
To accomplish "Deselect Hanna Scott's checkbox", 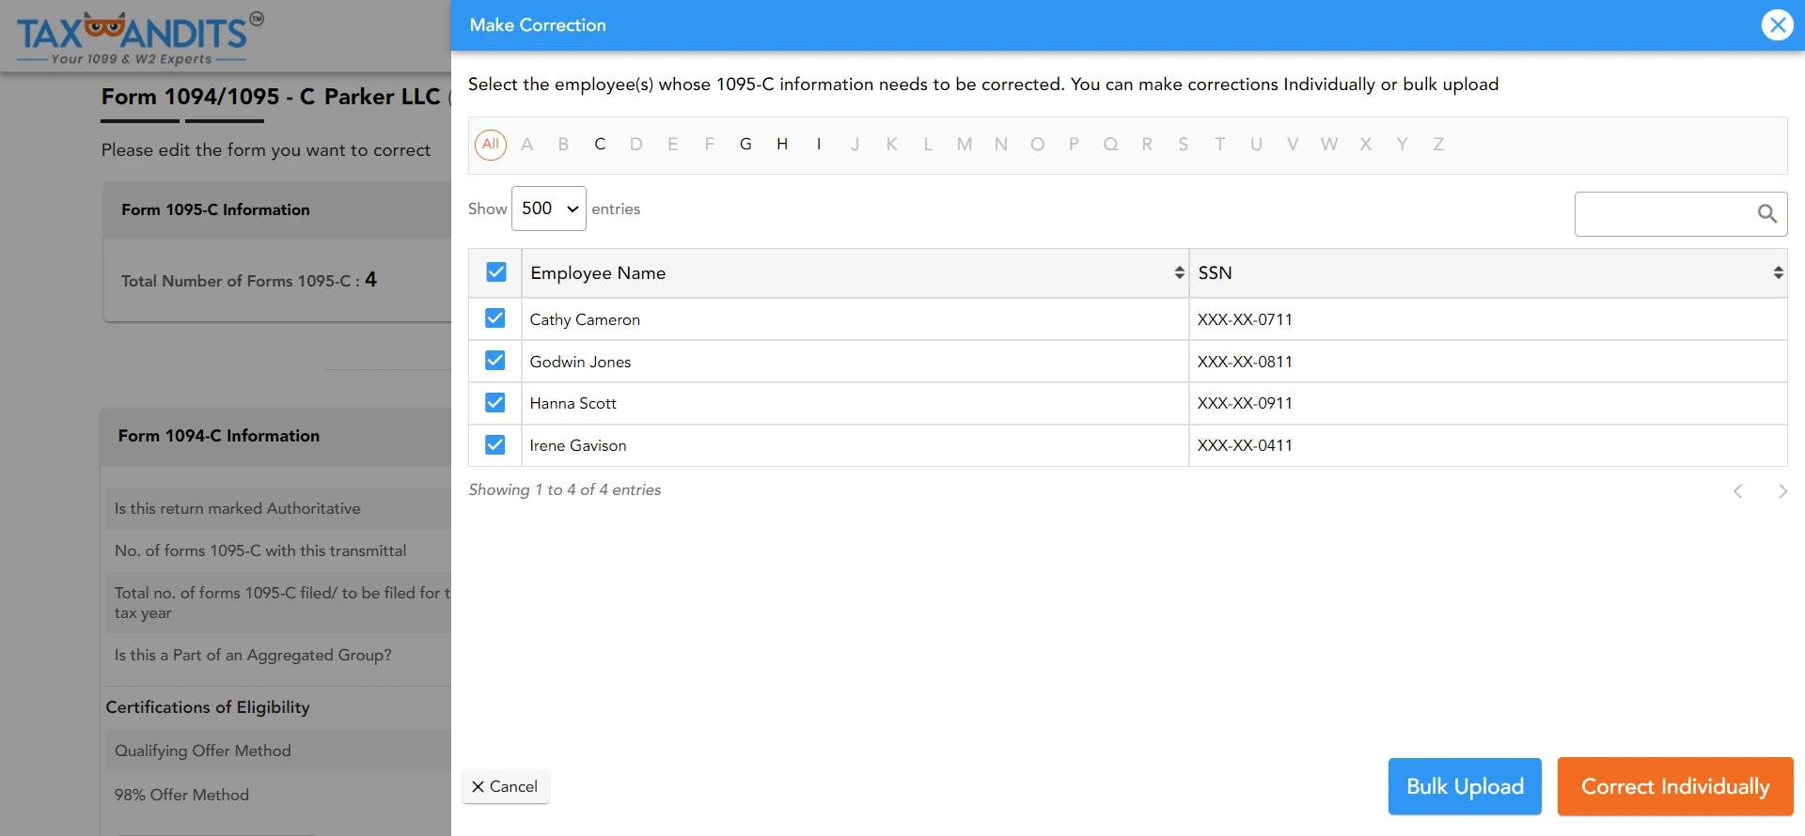I will tap(495, 403).
